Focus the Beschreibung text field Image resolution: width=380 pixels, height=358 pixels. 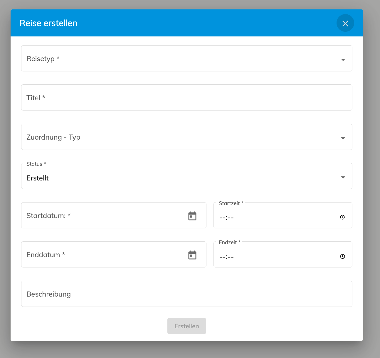point(186,294)
